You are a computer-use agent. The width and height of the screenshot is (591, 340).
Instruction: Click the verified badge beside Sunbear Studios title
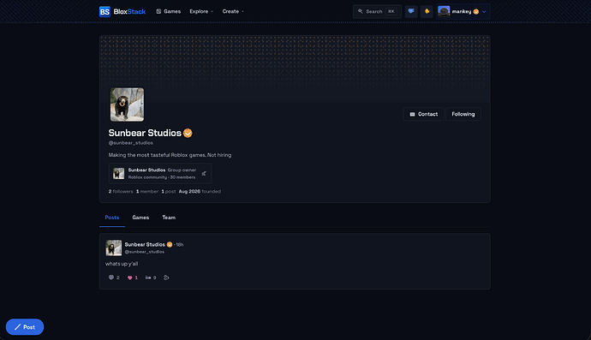point(188,133)
